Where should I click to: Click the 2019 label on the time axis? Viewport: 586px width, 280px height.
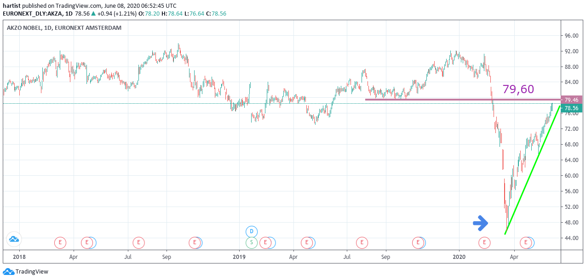tap(239, 257)
